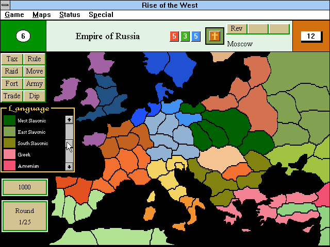Click the orthodox cross religion icon
The image size is (330, 247).
(214, 36)
